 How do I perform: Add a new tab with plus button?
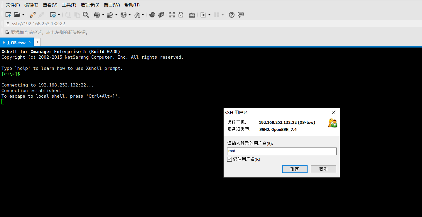[37, 42]
